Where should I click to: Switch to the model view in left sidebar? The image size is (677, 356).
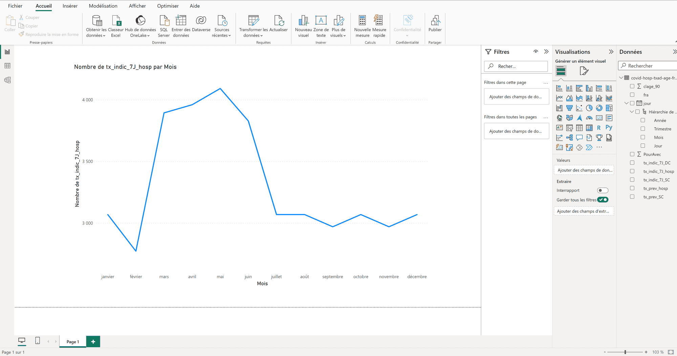tap(7, 80)
